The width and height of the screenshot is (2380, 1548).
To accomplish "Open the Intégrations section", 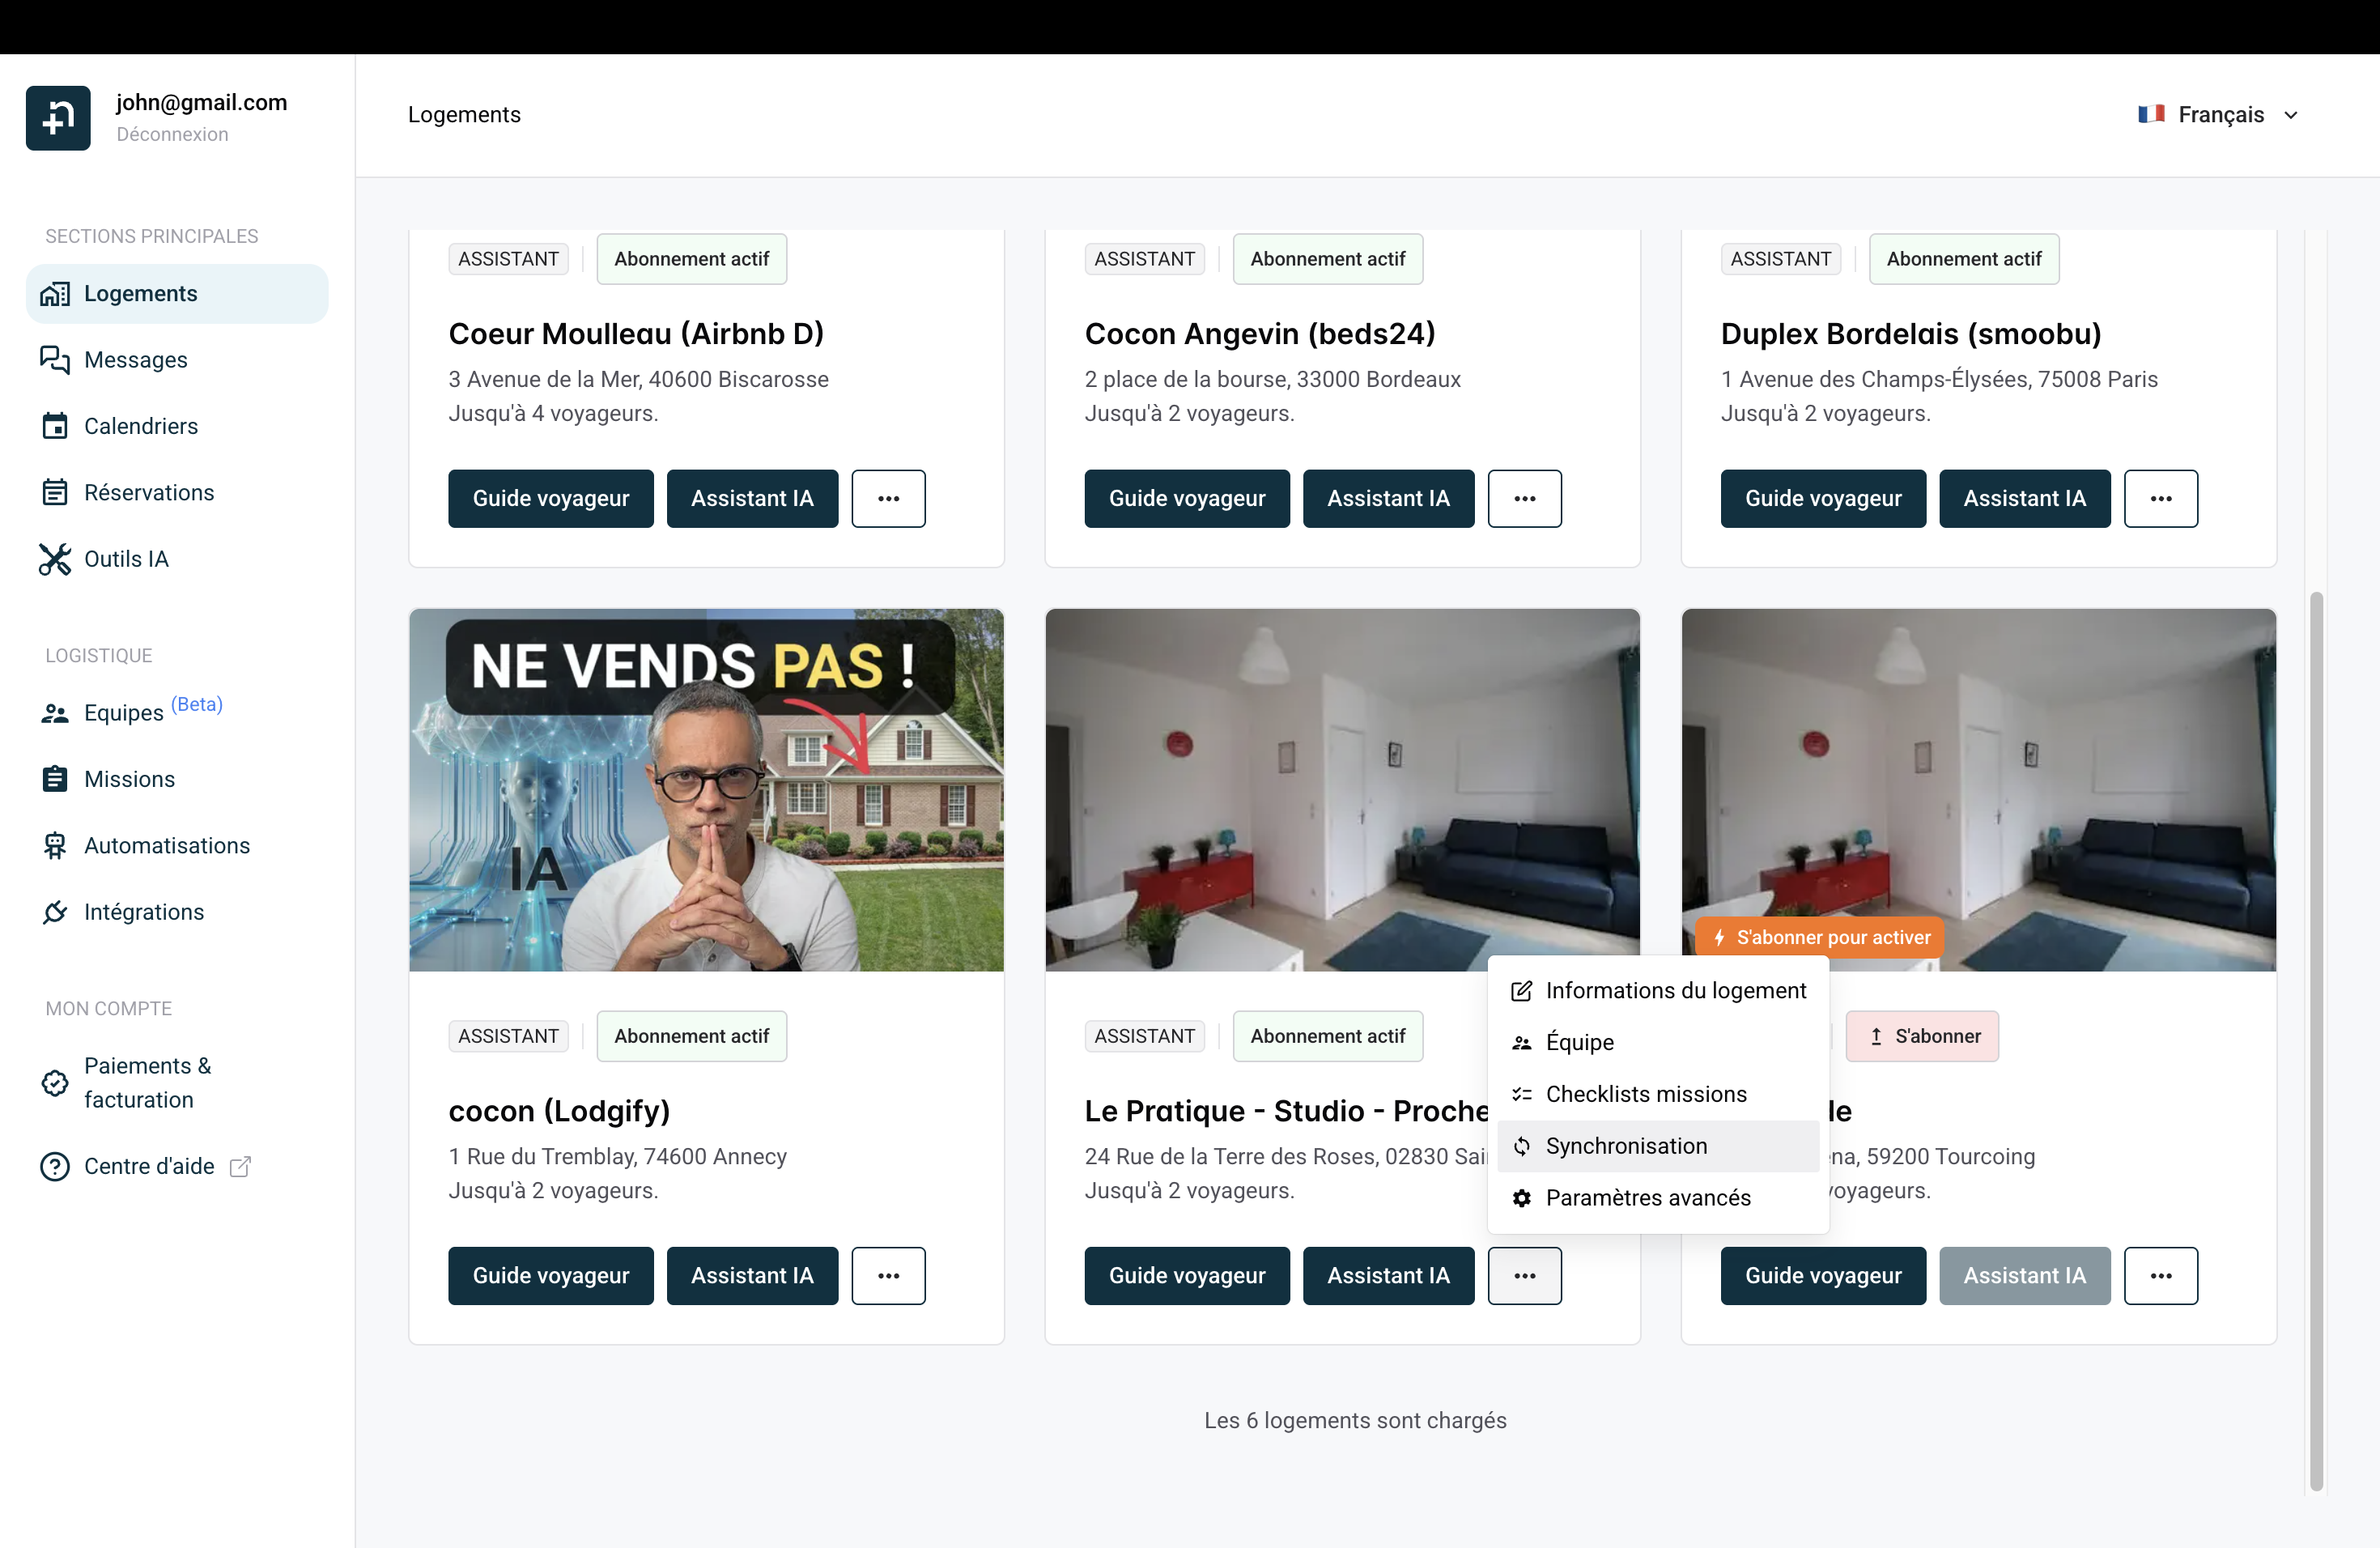I will click(x=143, y=911).
